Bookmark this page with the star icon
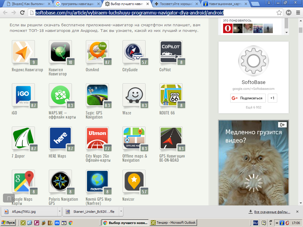This screenshot has width=303, height=227. pos(279,13)
